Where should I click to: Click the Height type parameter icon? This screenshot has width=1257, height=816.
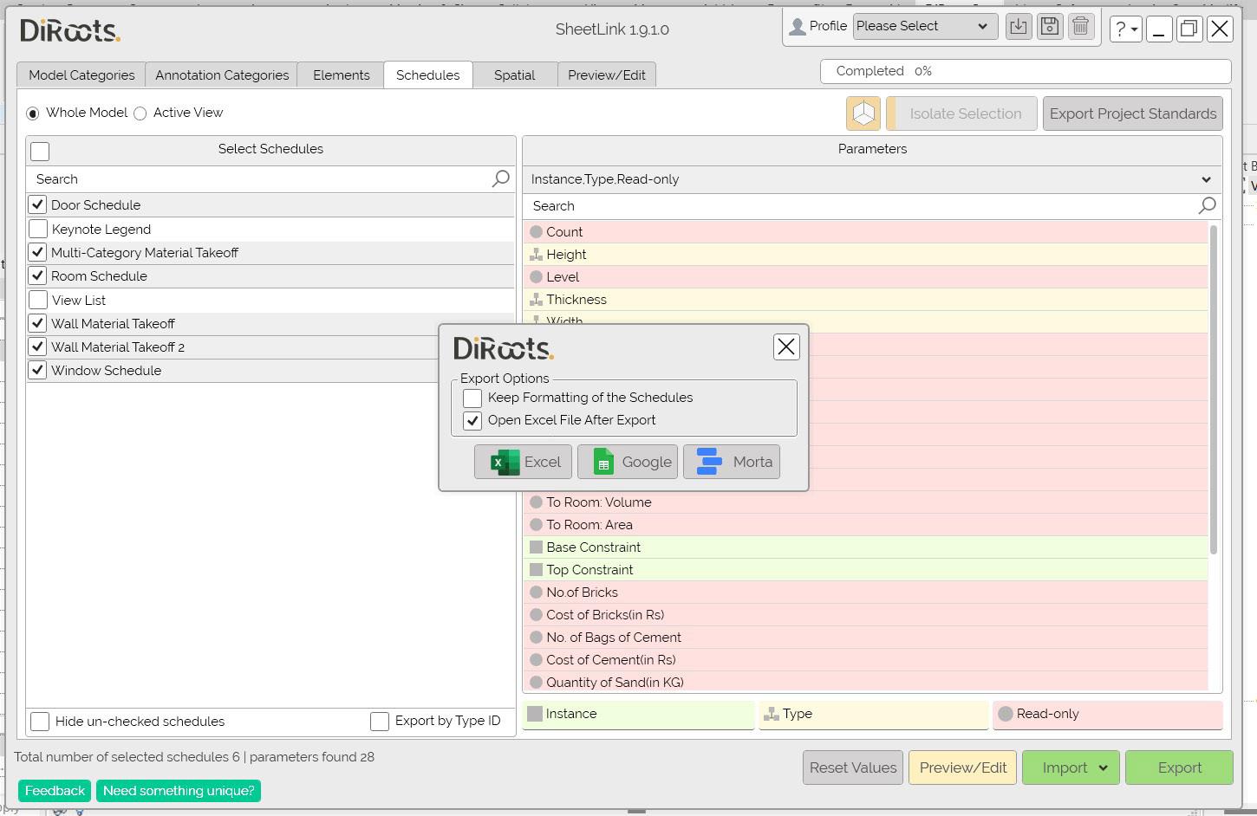(x=536, y=255)
